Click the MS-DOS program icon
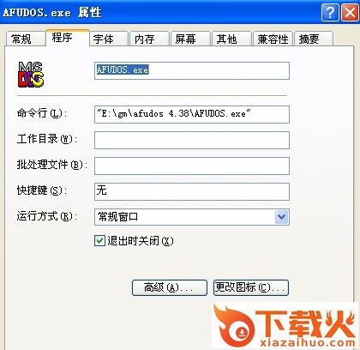The width and height of the screenshot is (360, 350). click(x=31, y=75)
